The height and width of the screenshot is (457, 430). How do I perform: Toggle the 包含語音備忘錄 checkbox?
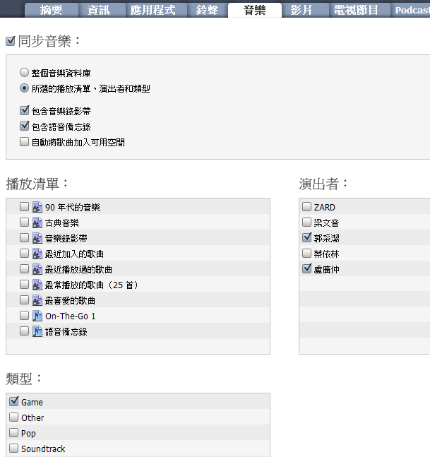click(25, 126)
